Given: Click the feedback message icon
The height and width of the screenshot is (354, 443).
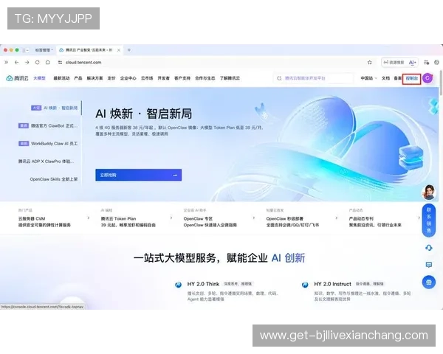Looking at the screenshot, I should (x=428, y=265).
